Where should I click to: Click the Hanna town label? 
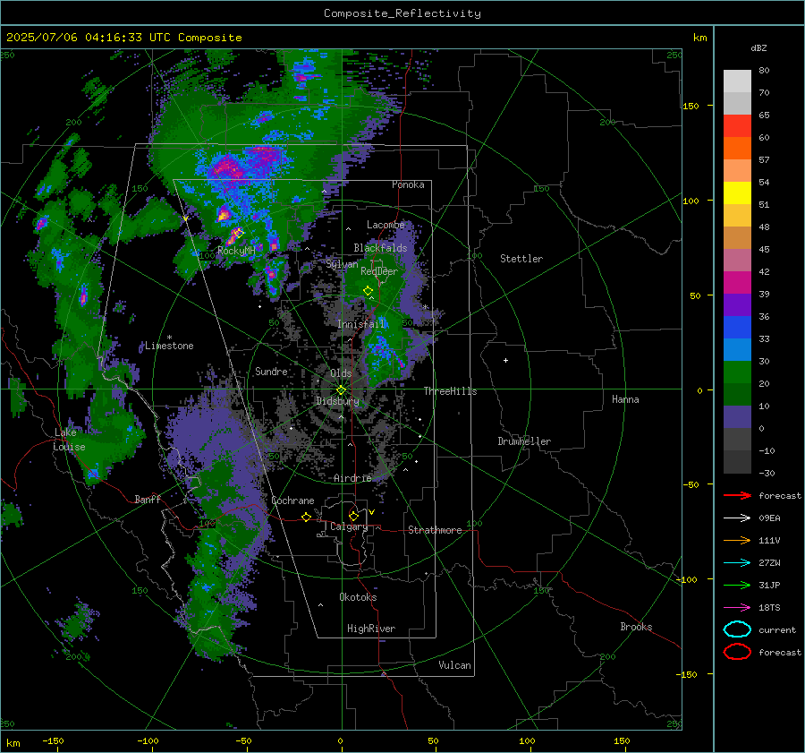click(625, 399)
